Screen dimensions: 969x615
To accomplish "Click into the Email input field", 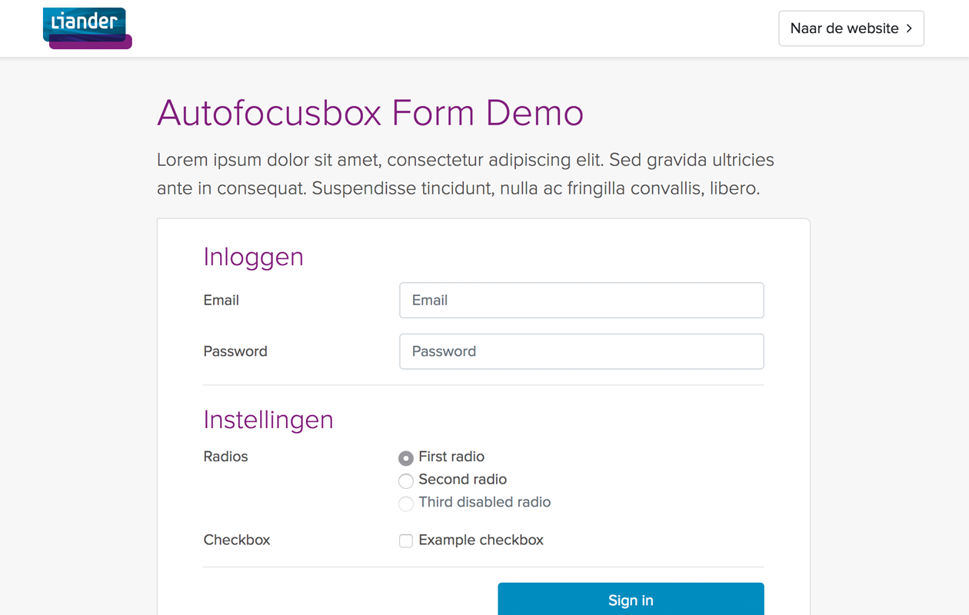I will coord(581,300).
